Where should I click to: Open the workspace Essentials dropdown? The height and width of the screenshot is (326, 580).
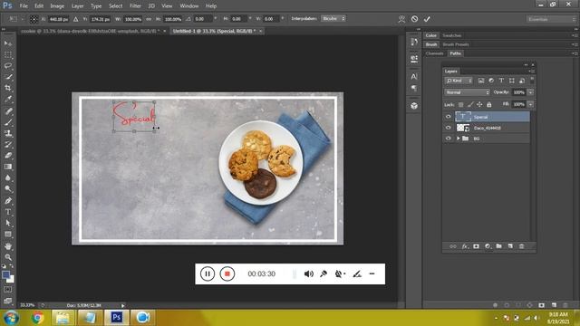click(551, 19)
